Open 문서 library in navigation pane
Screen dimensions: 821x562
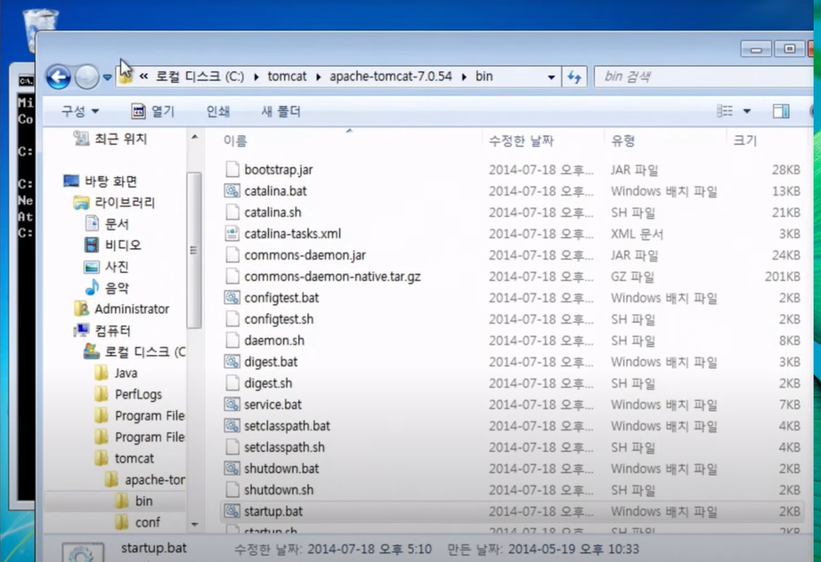pyautogui.click(x=107, y=224)
